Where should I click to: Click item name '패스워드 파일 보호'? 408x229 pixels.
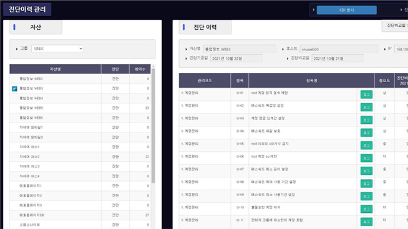tap(266, 131)
